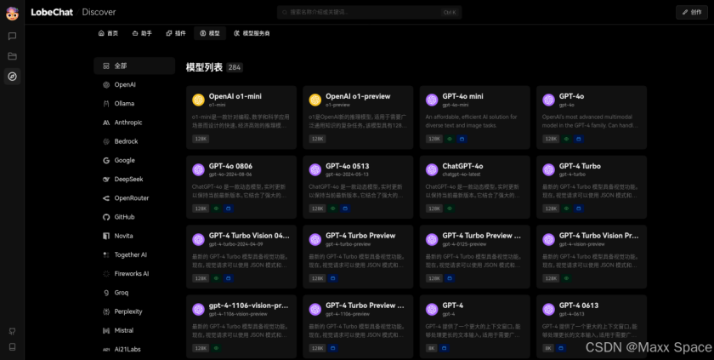Image resolution: width=714 pixels, height=360 pixels.
Task: Open the gpt-4-1106-vision-preview card title
Action: coord(248,306)
